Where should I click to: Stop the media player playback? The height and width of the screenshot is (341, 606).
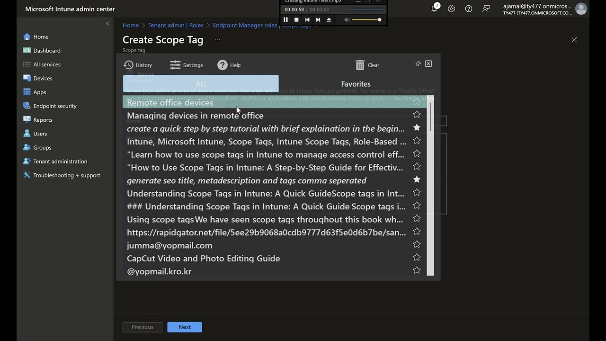296,20
